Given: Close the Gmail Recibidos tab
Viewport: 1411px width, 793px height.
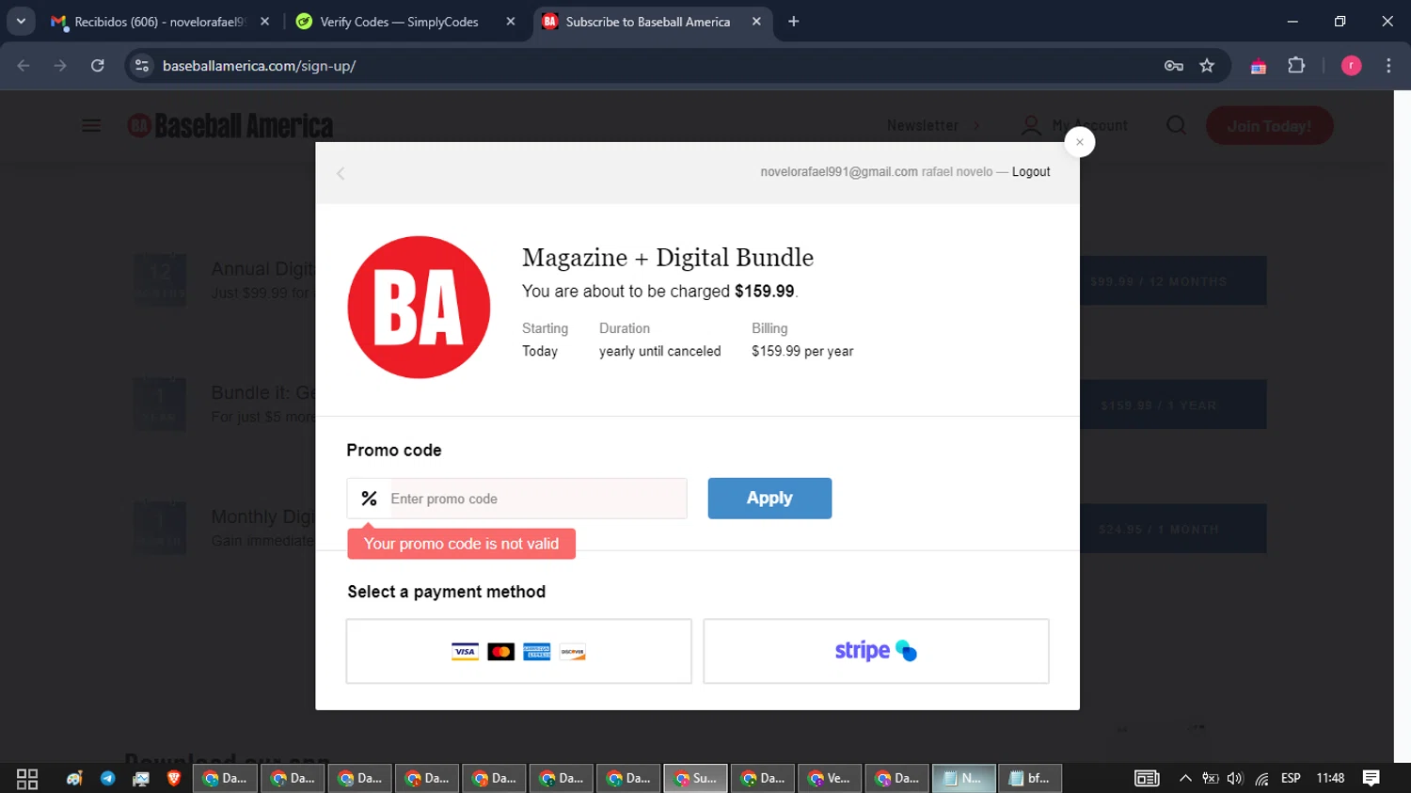Looking at the screenshot, I should 265,22.
